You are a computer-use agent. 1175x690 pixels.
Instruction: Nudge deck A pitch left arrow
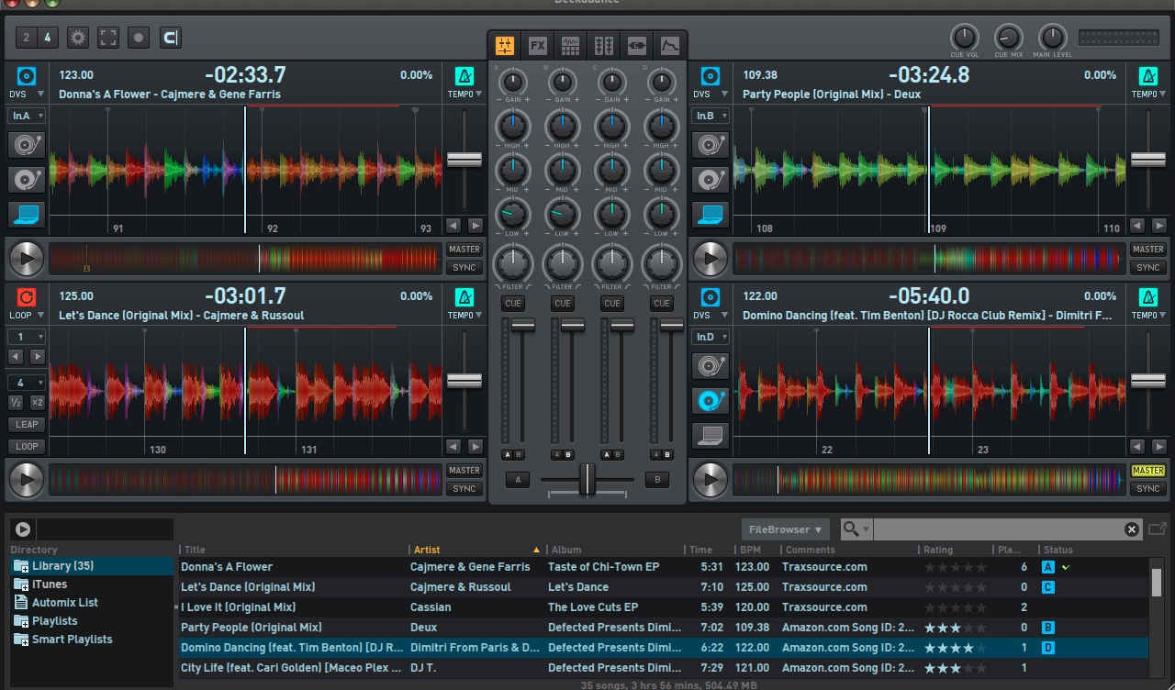point(453,226)
